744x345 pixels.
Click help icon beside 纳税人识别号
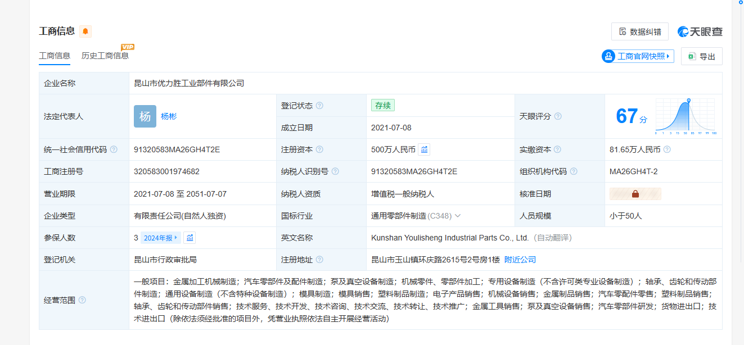335,171
